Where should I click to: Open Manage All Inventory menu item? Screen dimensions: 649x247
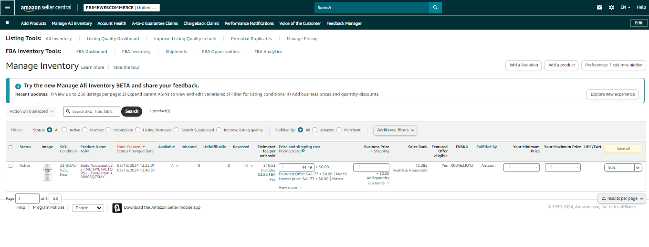(72, 23)
